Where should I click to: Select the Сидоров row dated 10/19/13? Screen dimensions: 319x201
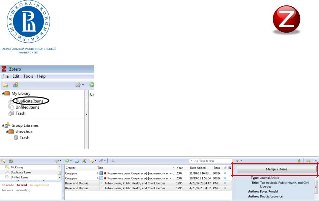[x=148, y=178]
